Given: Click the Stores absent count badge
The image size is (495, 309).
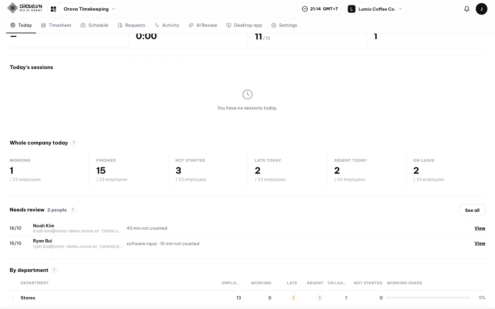Looking at the screenshot, I should click(320, 298).
